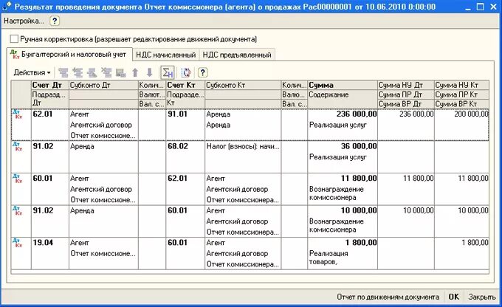The width and height of the screenshot is (502, 307).
Task: Click the Сумма НУ Кт column header
Action: click(461, 85)
